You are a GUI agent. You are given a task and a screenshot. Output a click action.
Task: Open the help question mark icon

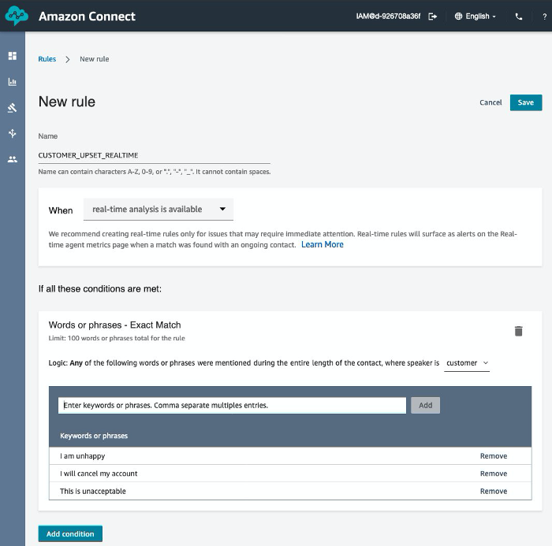(x=544, y=17)
